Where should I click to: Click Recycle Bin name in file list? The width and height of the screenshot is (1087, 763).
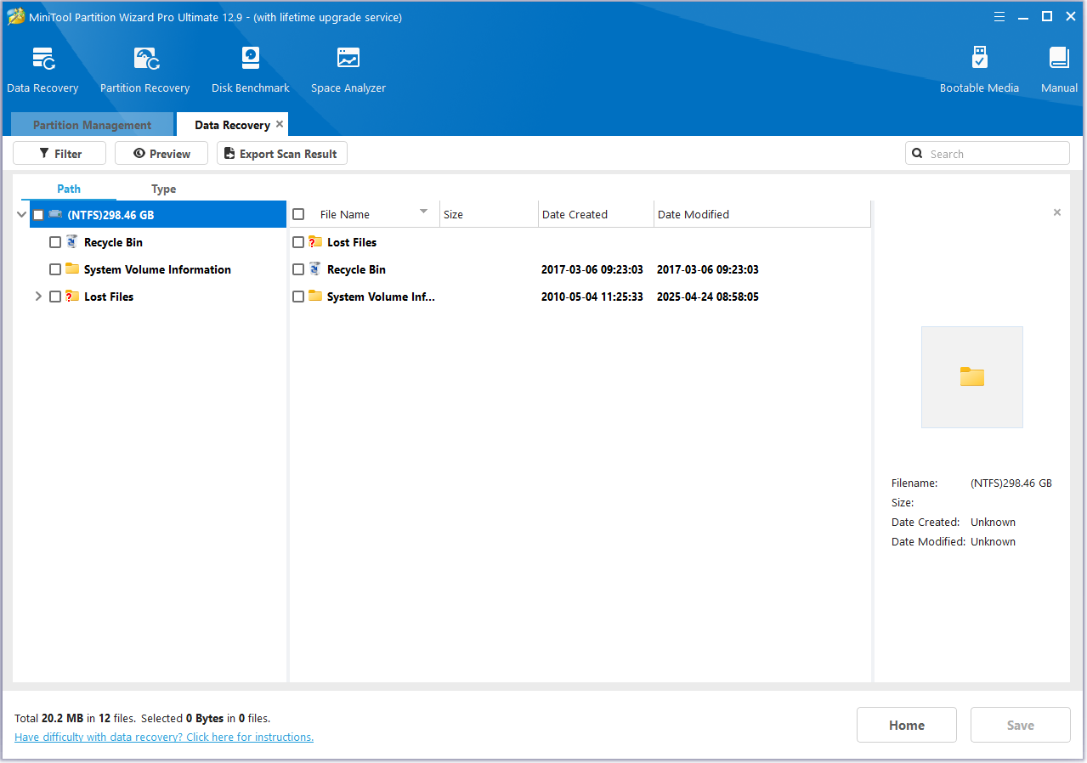(x=356, y=269)
